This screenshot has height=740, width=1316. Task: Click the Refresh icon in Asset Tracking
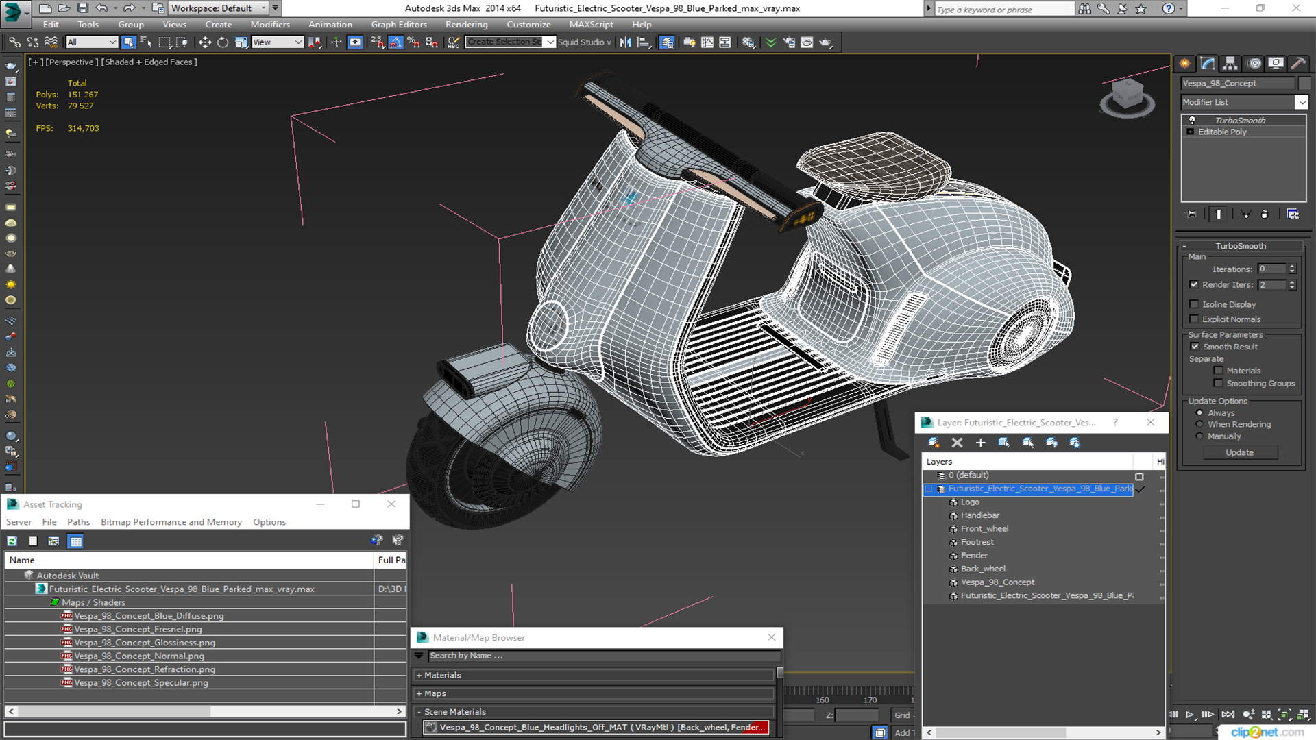(12, 541)
